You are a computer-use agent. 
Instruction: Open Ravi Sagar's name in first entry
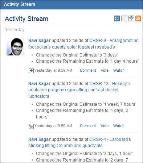pos(39,41)
